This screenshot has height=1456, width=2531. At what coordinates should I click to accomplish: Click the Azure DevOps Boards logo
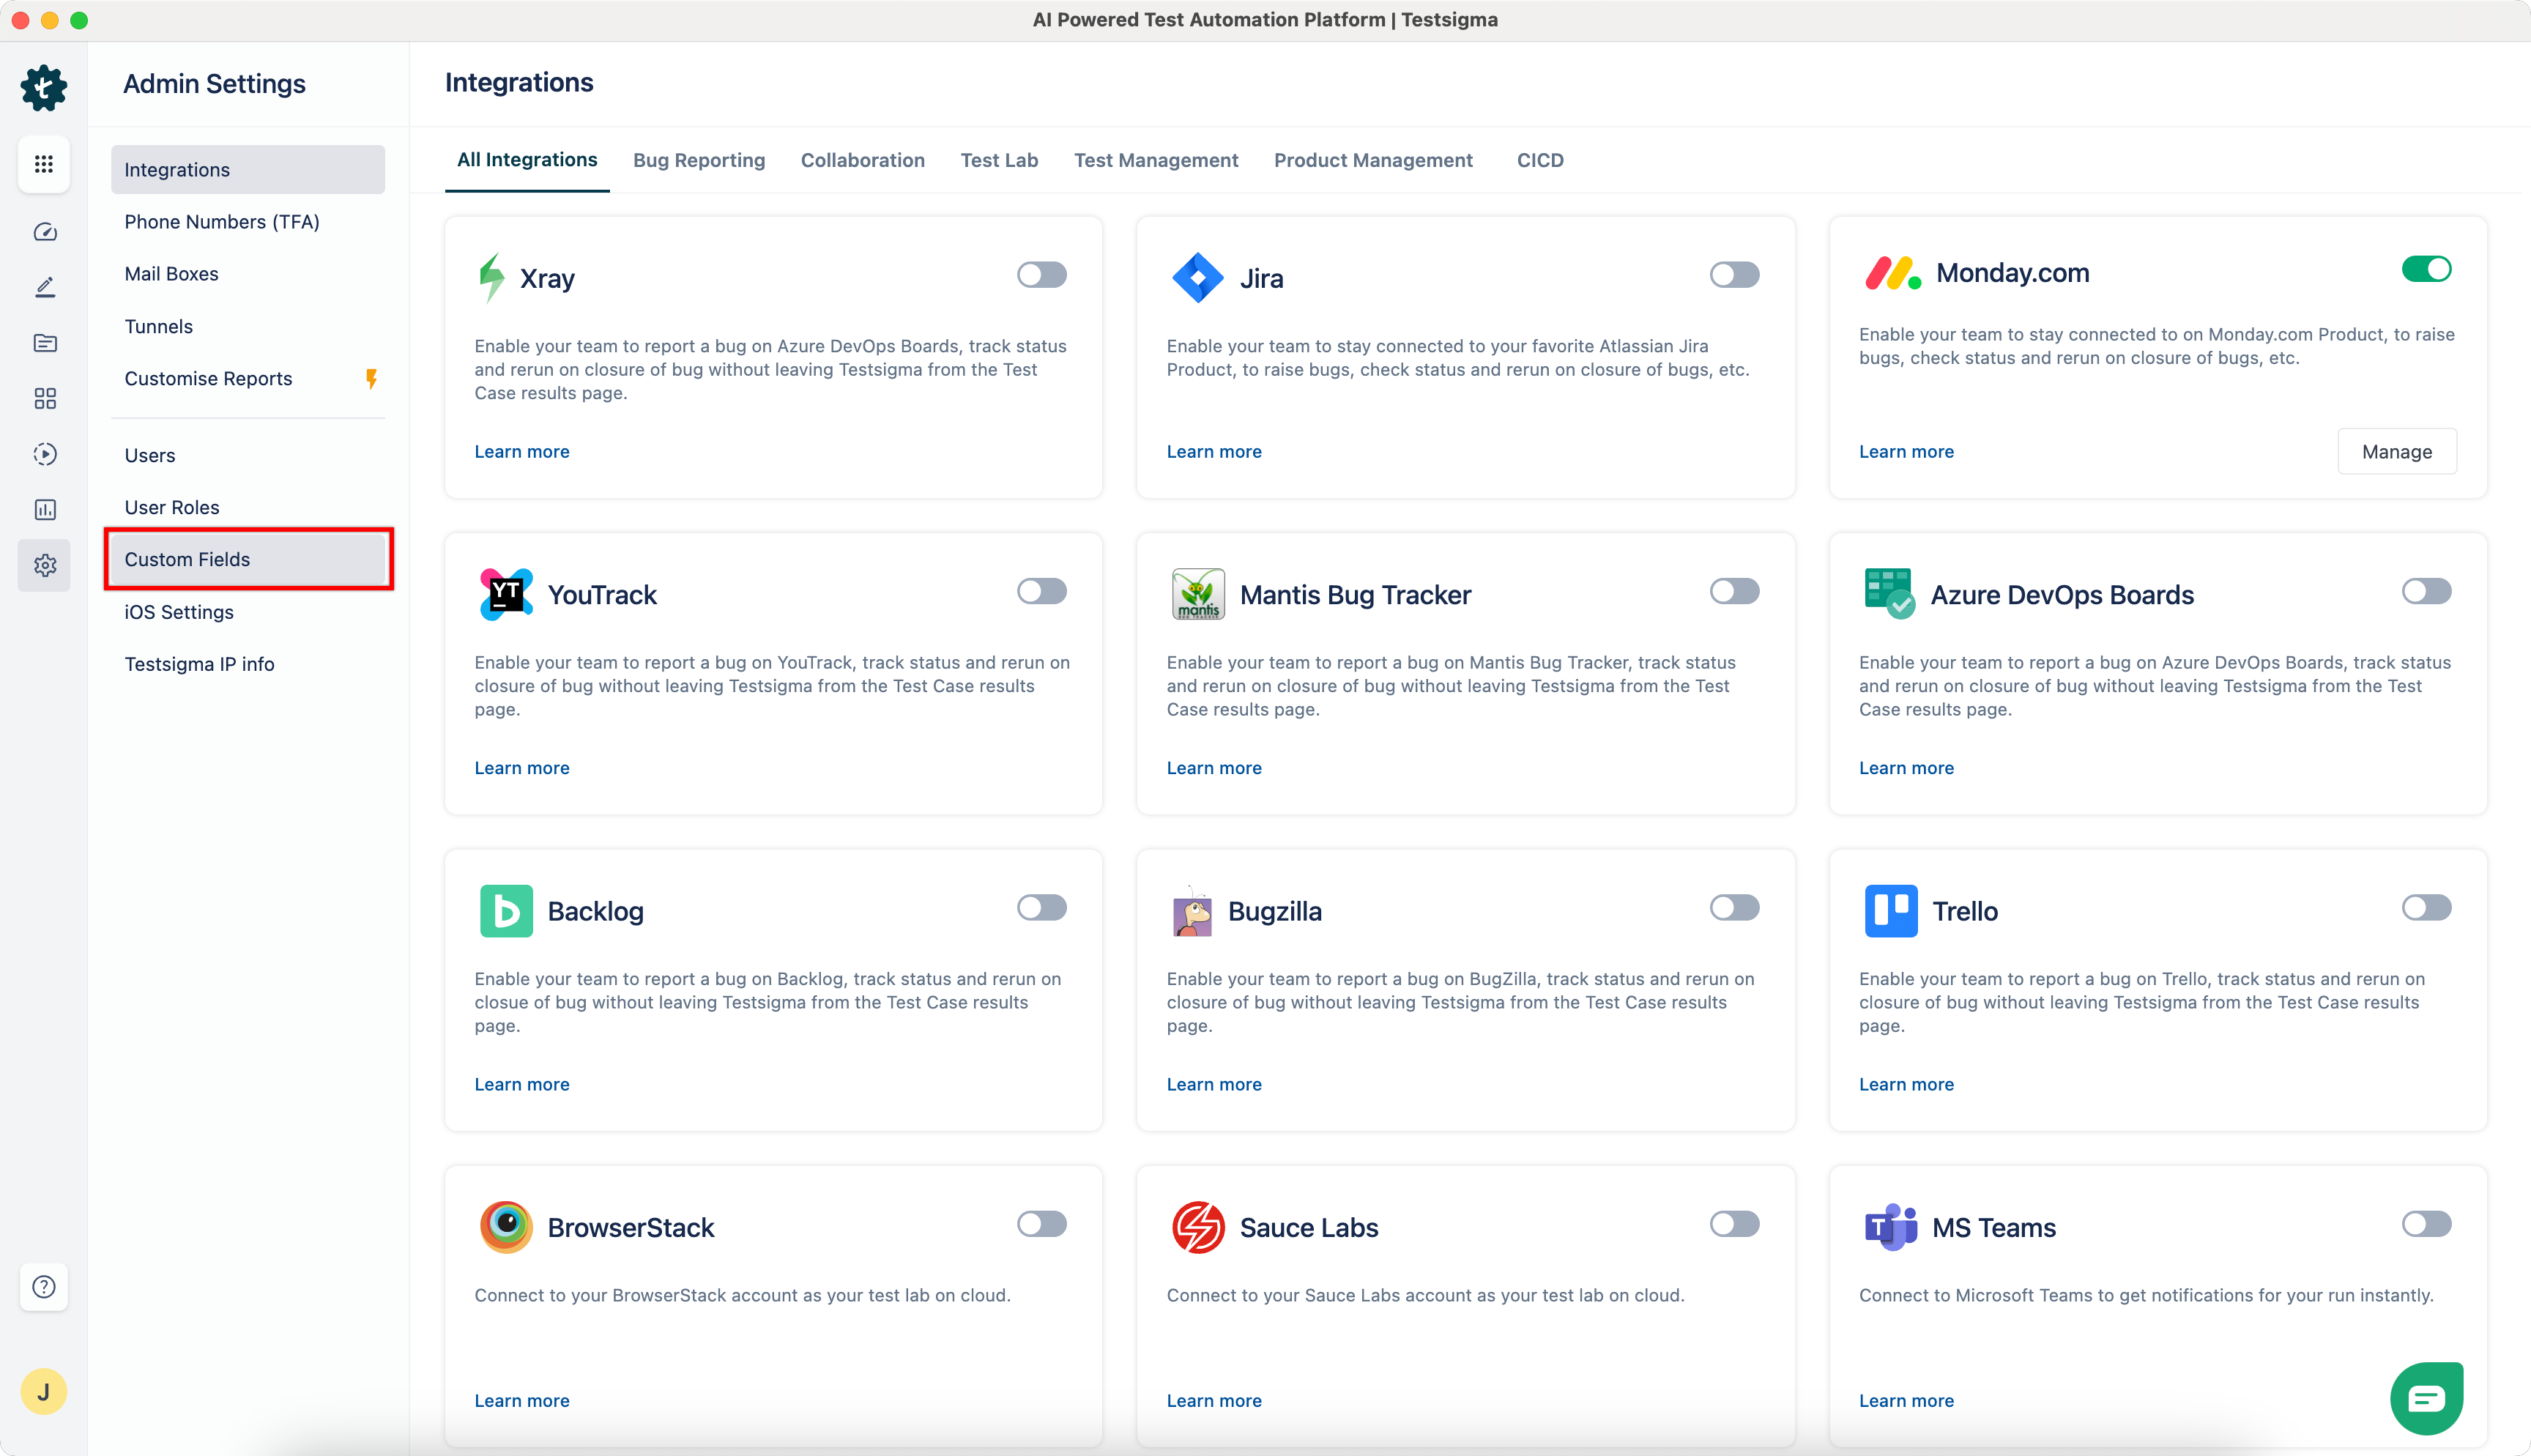click(1889, 594)
